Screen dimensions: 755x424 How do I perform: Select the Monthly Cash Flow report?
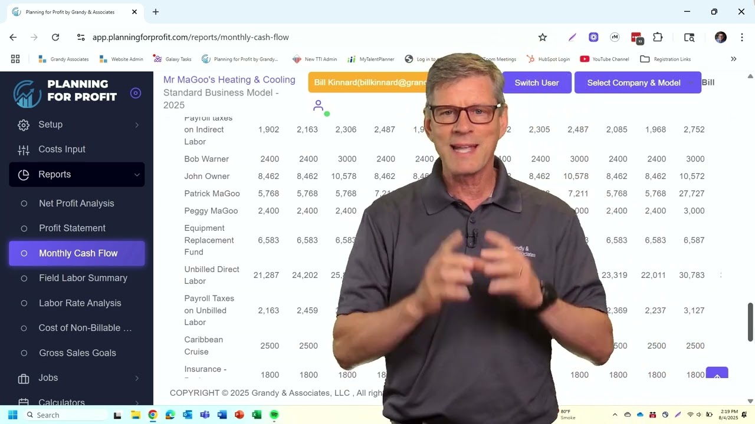(x=77, y=253)
